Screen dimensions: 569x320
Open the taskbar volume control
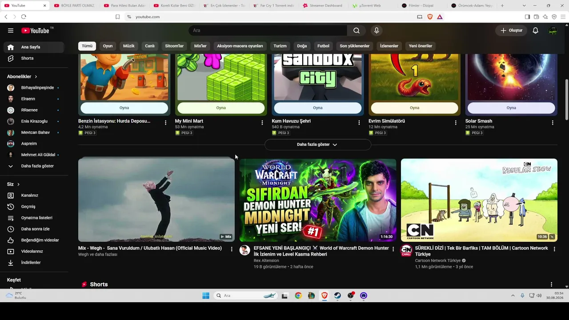539,296
